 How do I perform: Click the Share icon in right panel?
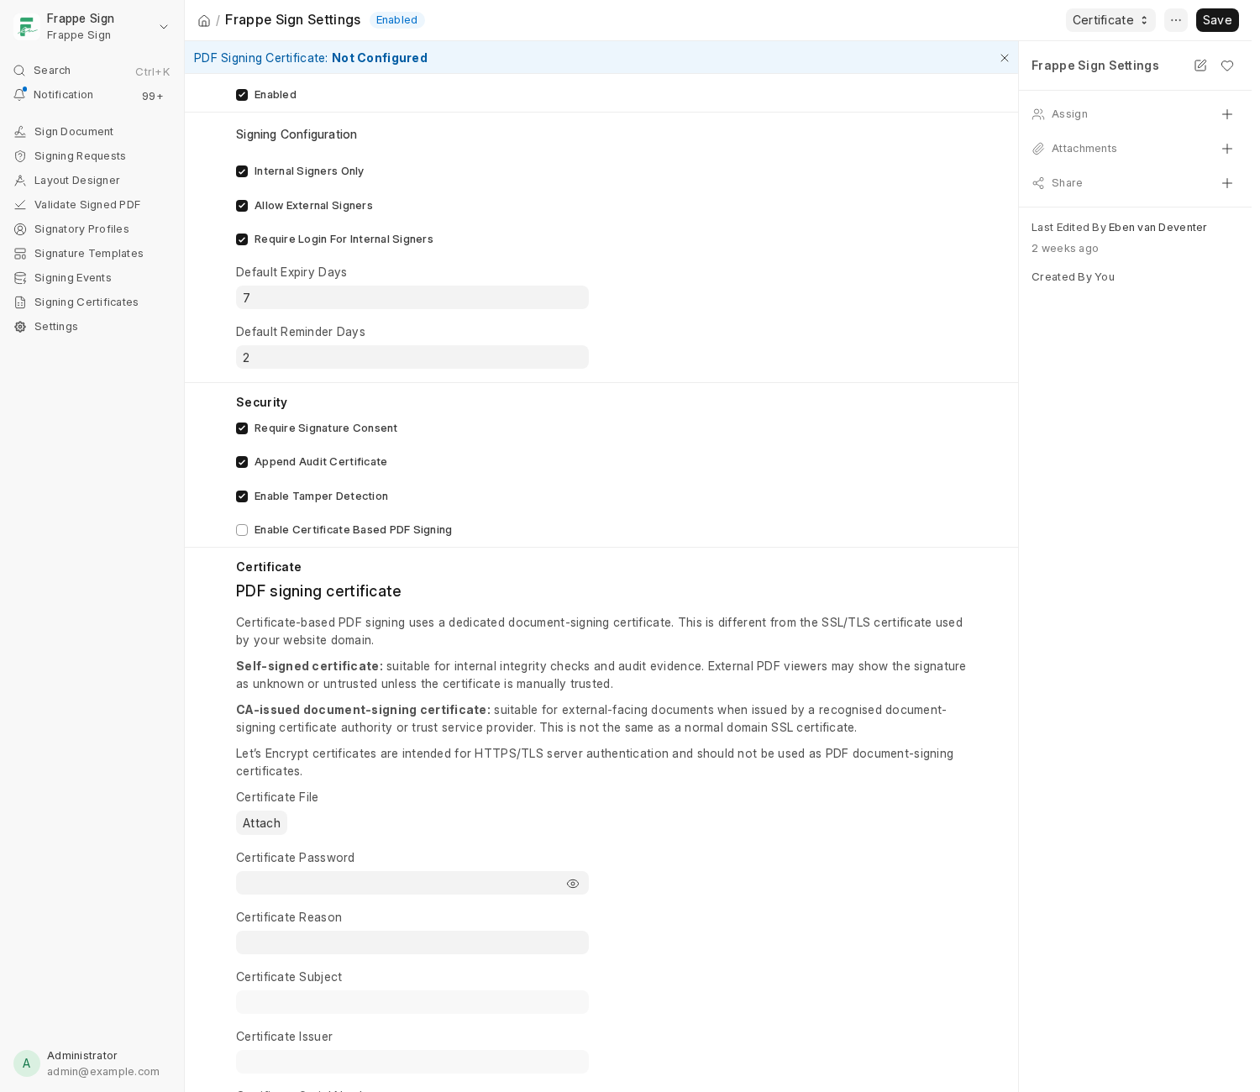click(1038, 183)
